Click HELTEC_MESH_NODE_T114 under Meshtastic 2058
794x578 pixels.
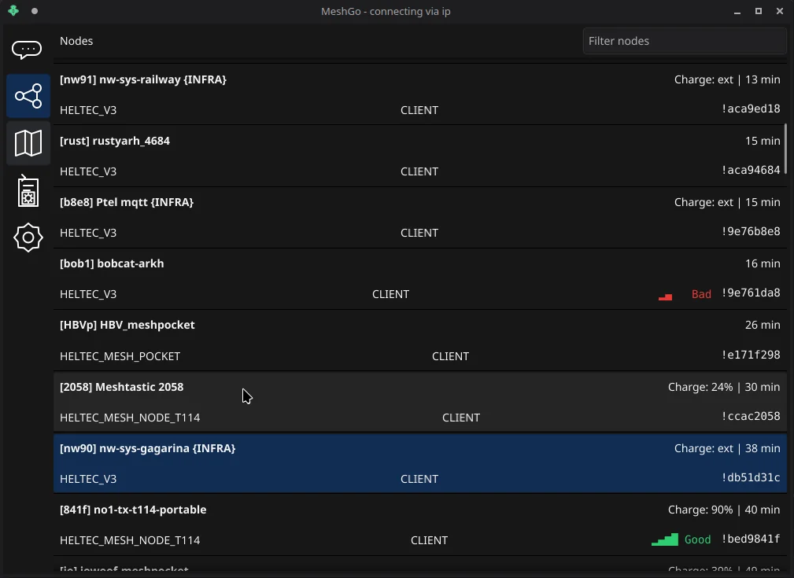pyautogui.click(x=130, y=418)
